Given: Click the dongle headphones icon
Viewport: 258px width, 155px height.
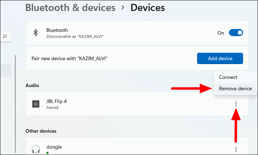Looking at the screenshot, I should tap(35, 149).
